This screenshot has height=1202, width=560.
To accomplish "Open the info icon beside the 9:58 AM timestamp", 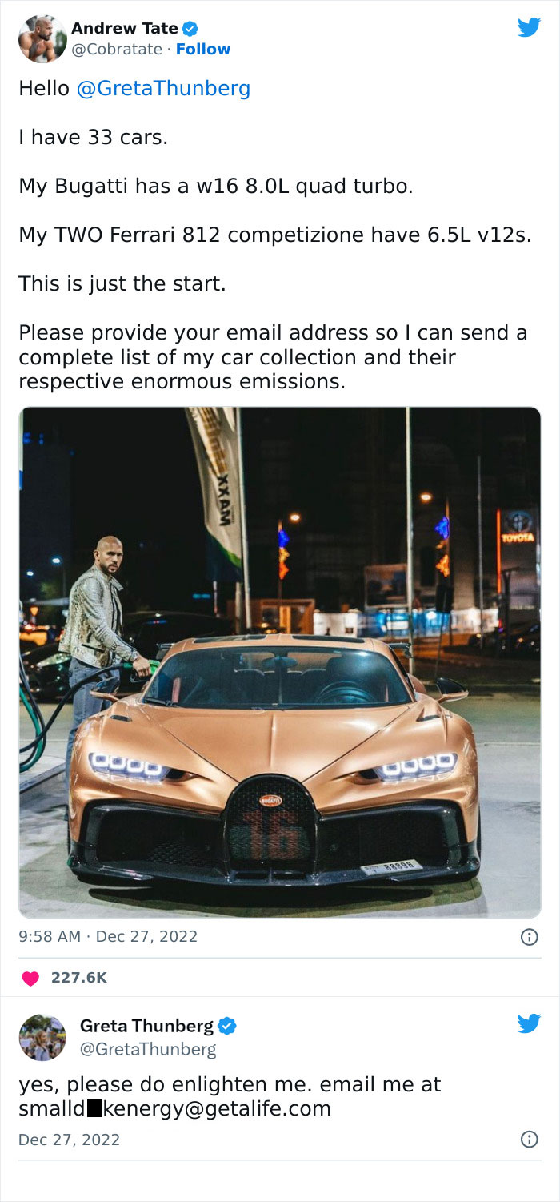I will coord(529,936).
